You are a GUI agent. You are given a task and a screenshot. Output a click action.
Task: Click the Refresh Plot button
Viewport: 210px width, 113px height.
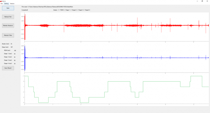point(8,17)
